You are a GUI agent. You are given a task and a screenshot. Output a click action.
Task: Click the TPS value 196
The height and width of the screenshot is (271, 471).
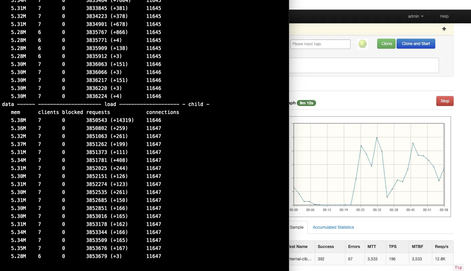tap(392, 259)
